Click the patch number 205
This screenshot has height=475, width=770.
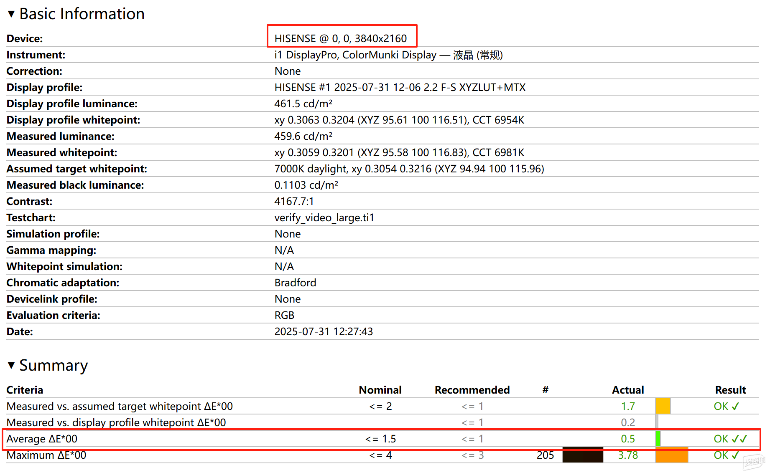pyautogui.click(x=545, y=455)
